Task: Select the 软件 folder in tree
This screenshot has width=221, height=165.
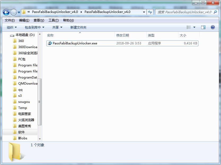Action: coord(21,132)
